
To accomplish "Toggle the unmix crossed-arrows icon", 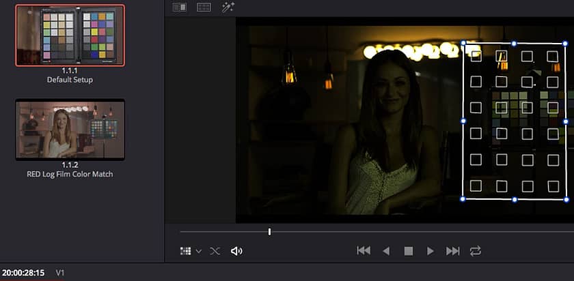I will pyautogui.click(x=215, y=251).
